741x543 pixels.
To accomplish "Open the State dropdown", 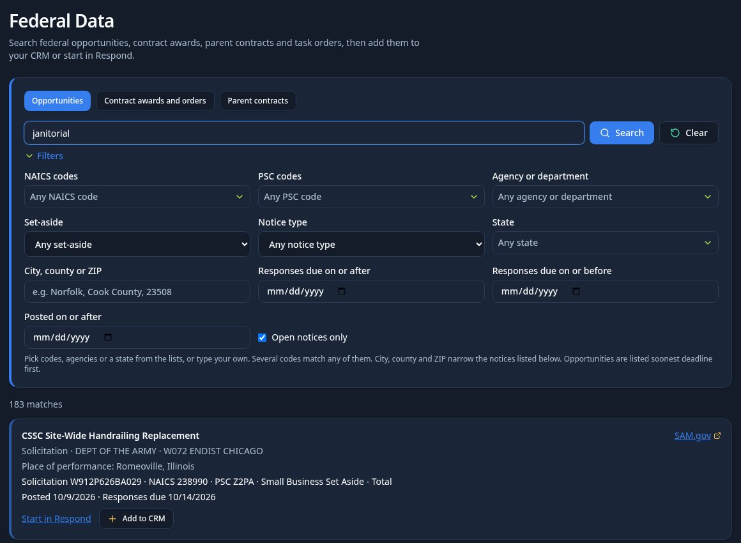I will (605, 243).
